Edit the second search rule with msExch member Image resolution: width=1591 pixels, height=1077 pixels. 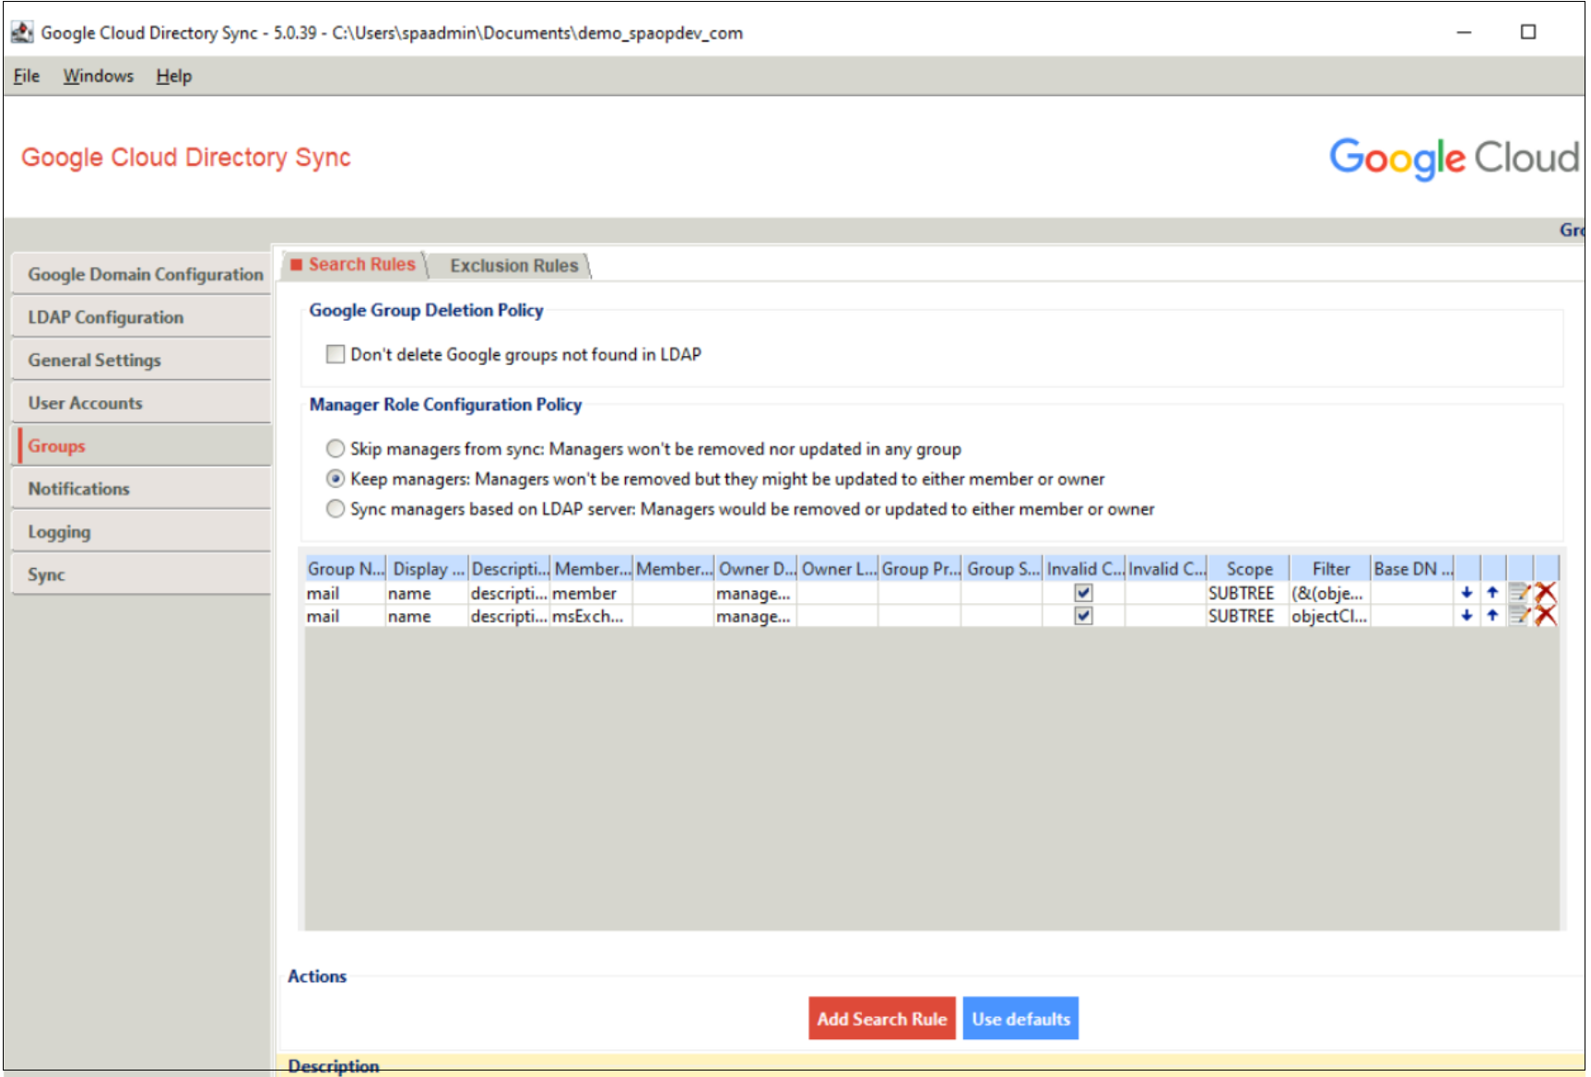tap(1519, 616)
